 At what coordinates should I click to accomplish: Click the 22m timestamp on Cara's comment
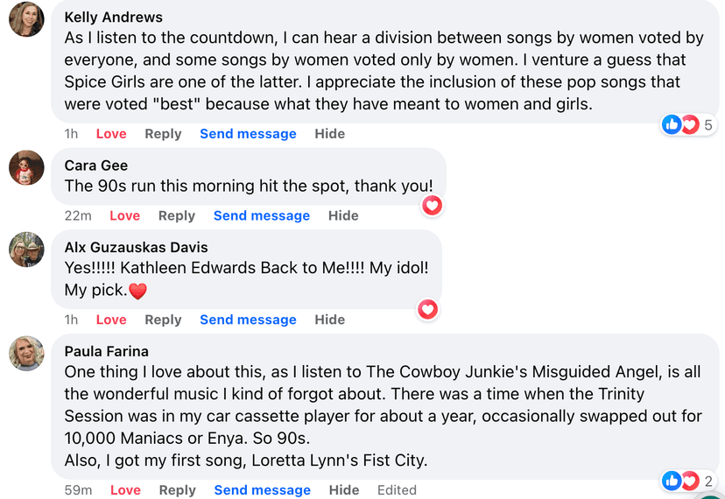point(78,215)
